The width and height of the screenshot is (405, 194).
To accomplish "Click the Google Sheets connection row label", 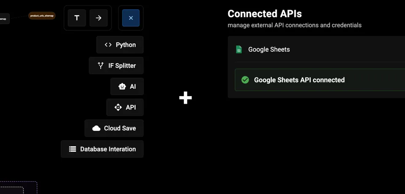I will (269, 49).
